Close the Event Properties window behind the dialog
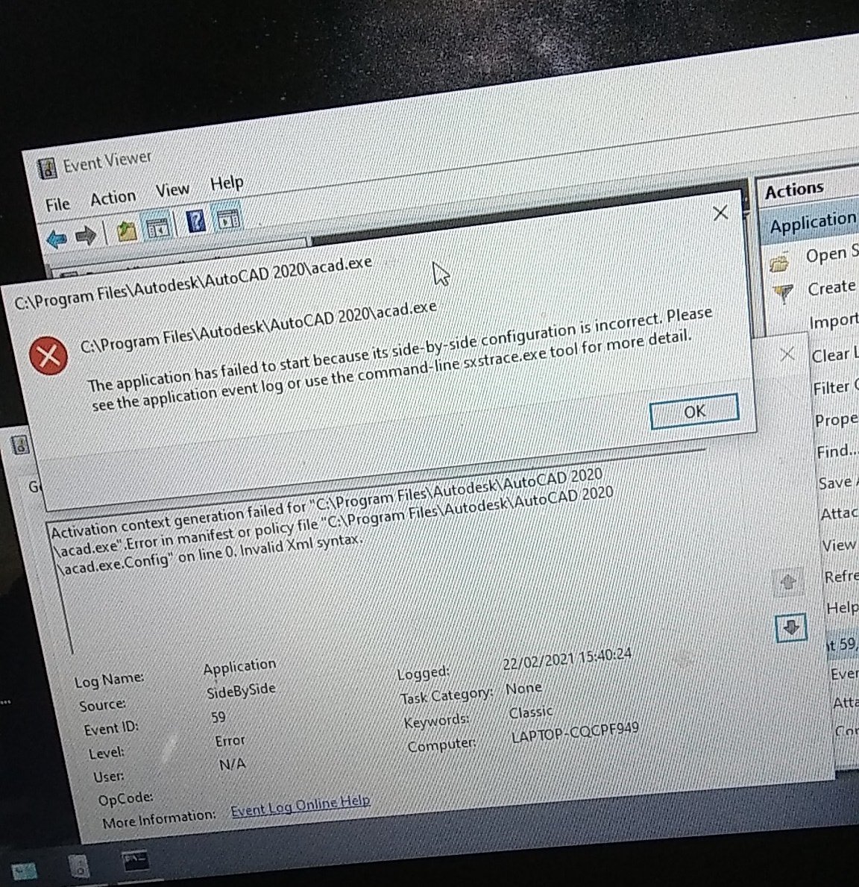 pyautogui.click(x=787, y=354)
